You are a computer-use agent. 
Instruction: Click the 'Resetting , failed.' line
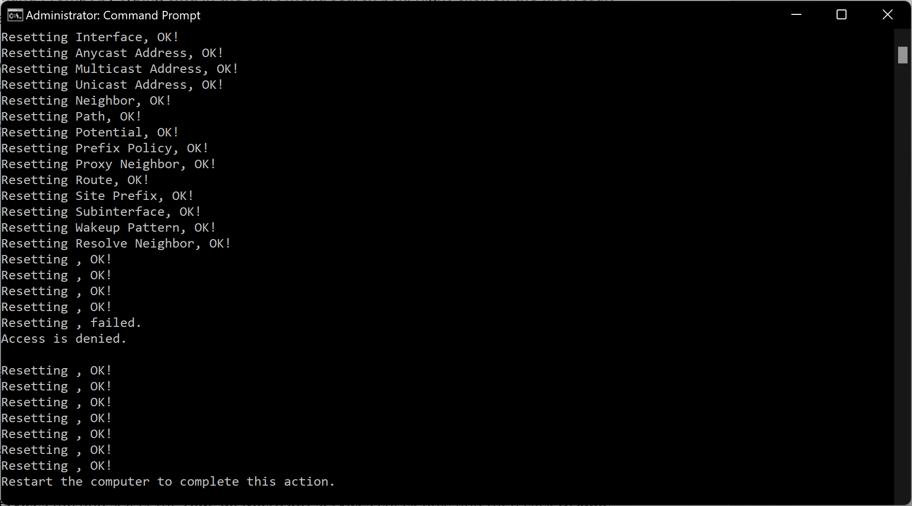pos(71,323)
